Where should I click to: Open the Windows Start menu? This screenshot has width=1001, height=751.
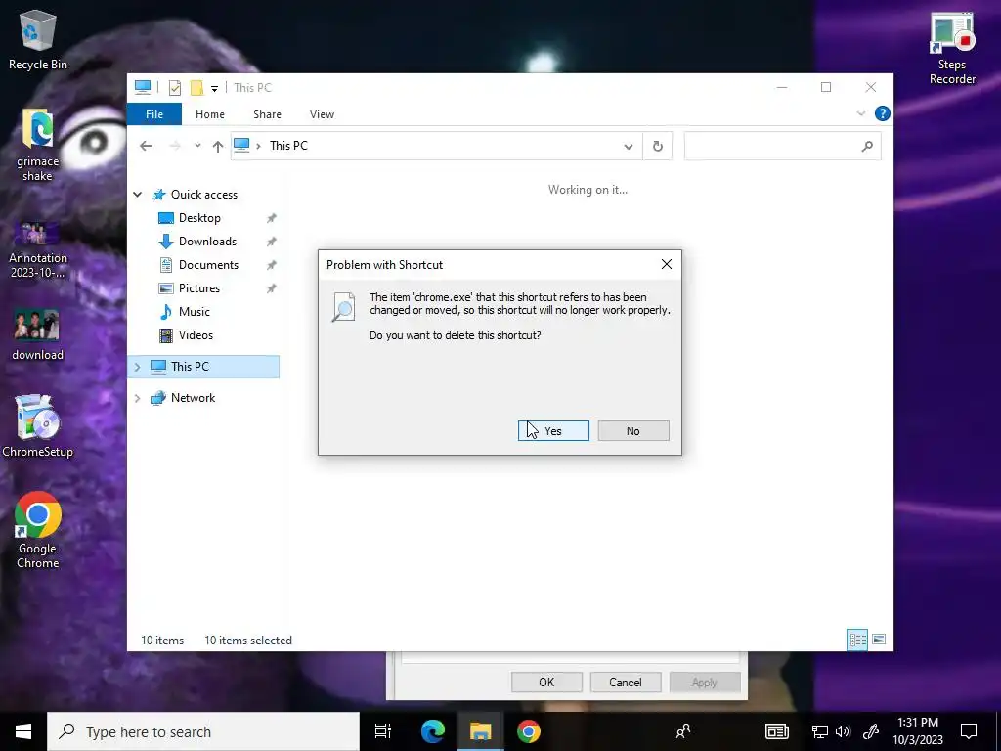click(23, 731)
